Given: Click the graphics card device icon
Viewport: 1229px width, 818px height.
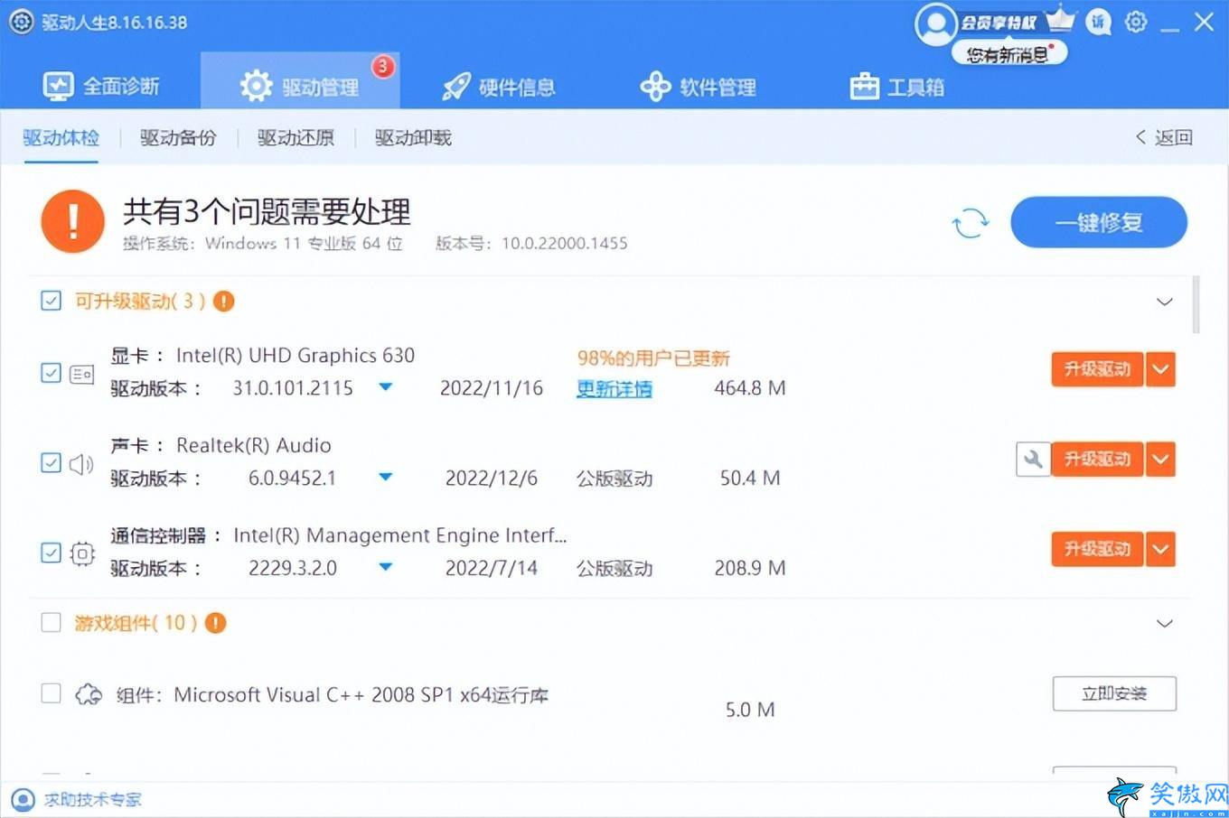Looking at the screenshot, I should [x=82, y=374].
